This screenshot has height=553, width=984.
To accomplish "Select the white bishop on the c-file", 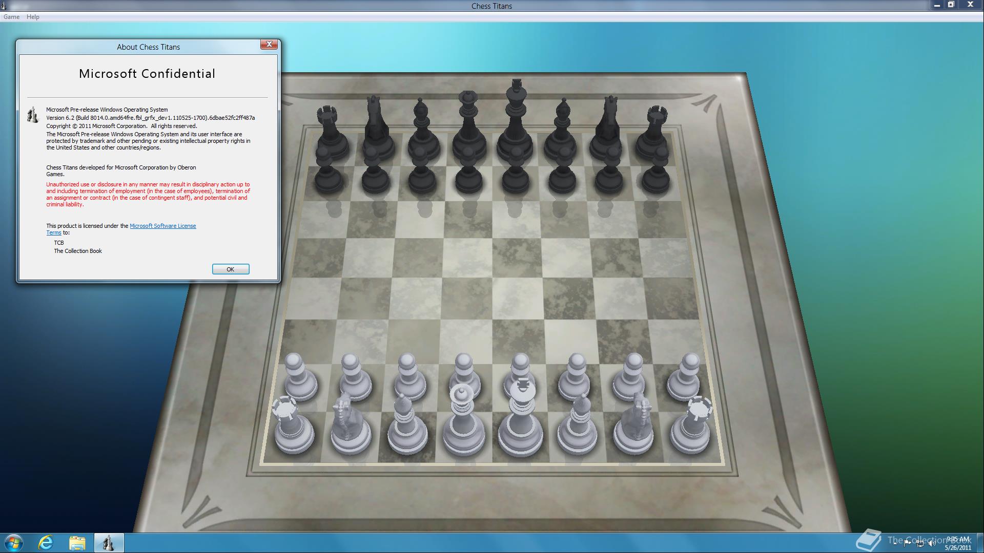I will point(407,425).
